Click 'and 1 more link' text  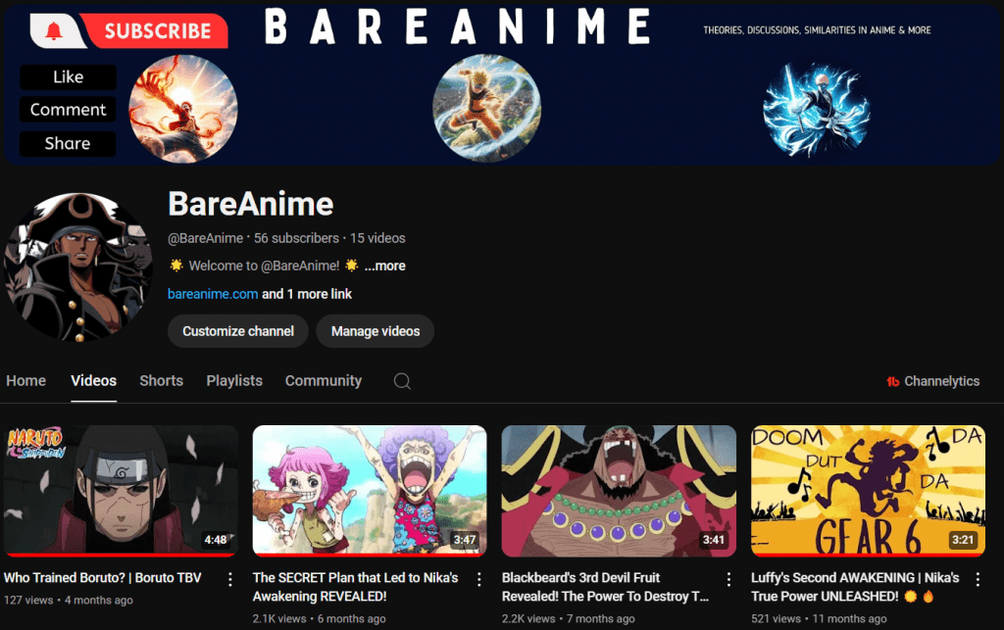(307, 294)
